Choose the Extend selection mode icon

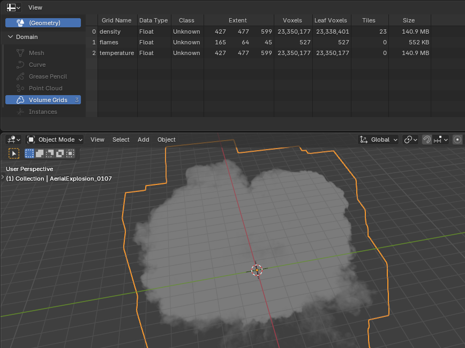pos(40,153)
